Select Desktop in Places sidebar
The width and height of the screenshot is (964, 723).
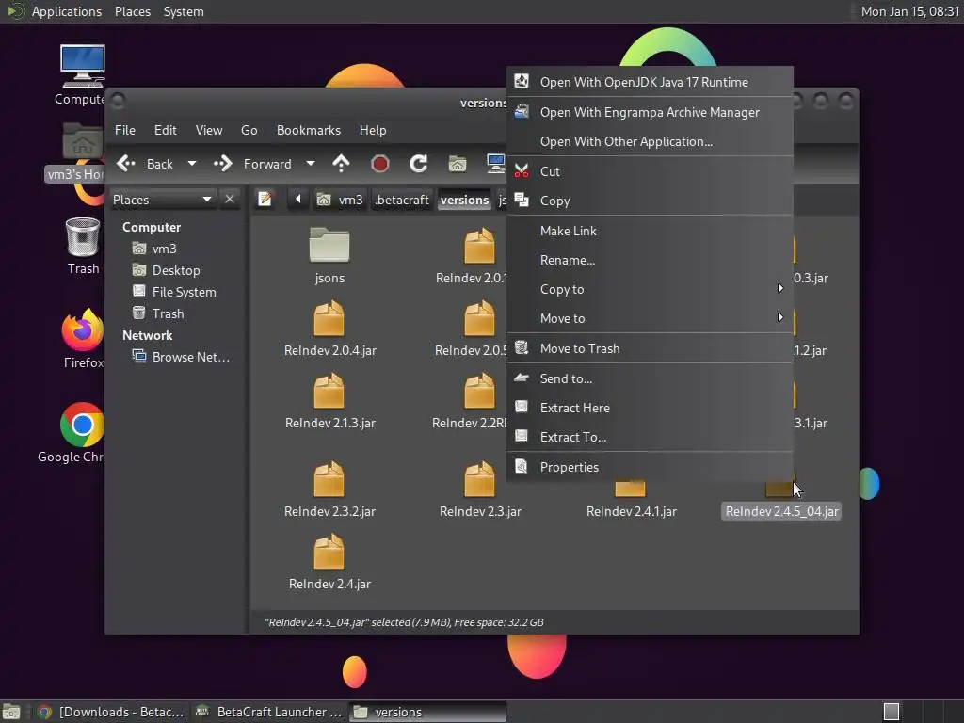(178, 270)
